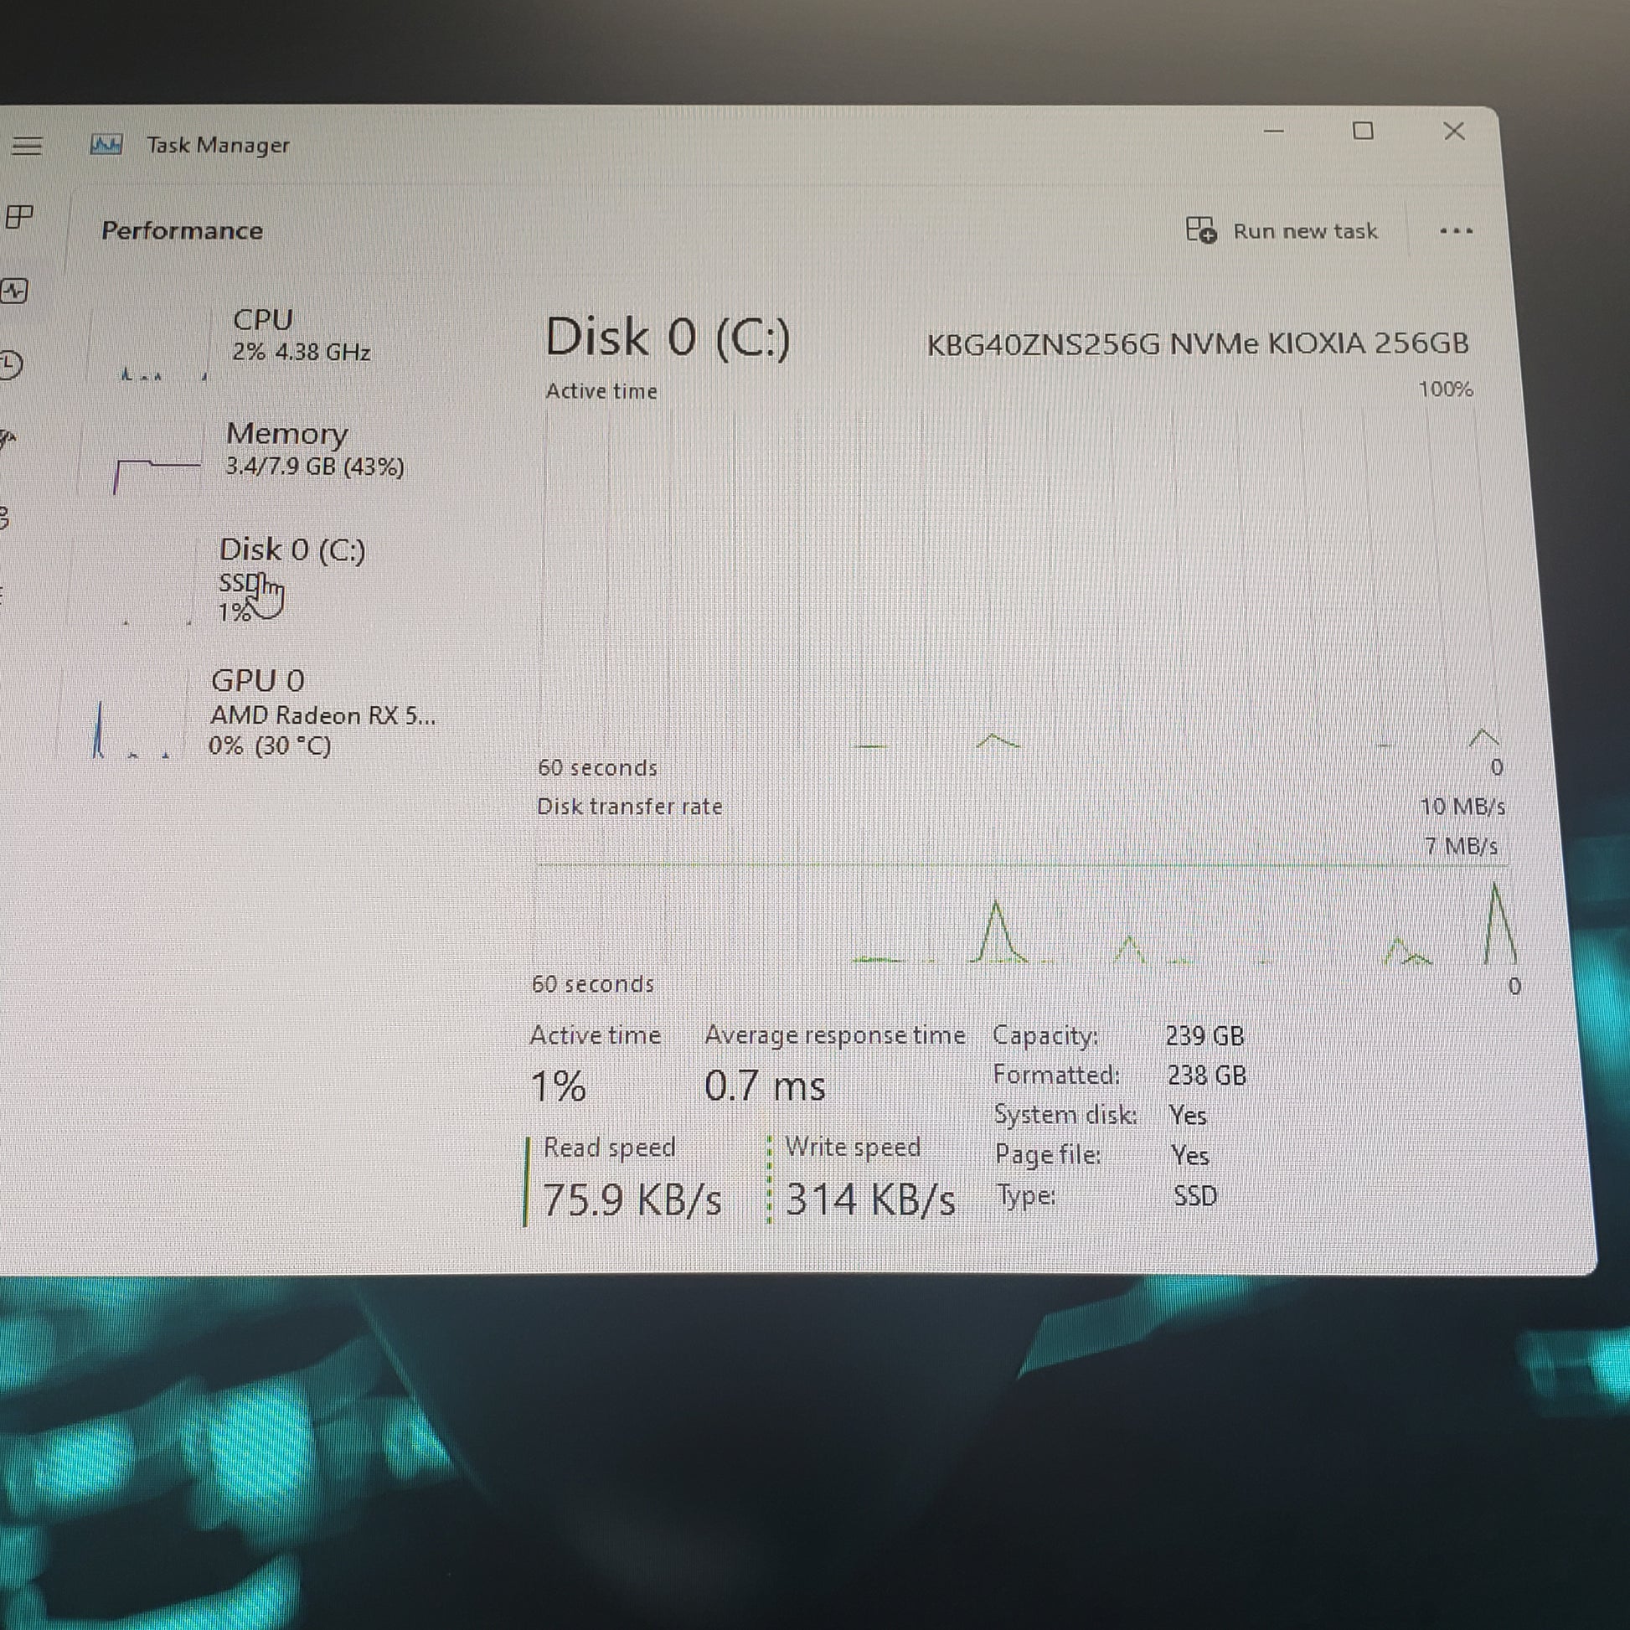
Task: Click the 7 MB/s scale label
Action: click(1461, 845)
